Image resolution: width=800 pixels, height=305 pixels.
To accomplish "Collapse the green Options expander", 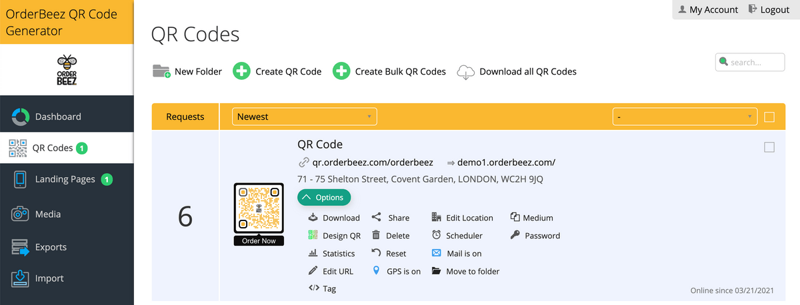I will (x=324, y=197).
